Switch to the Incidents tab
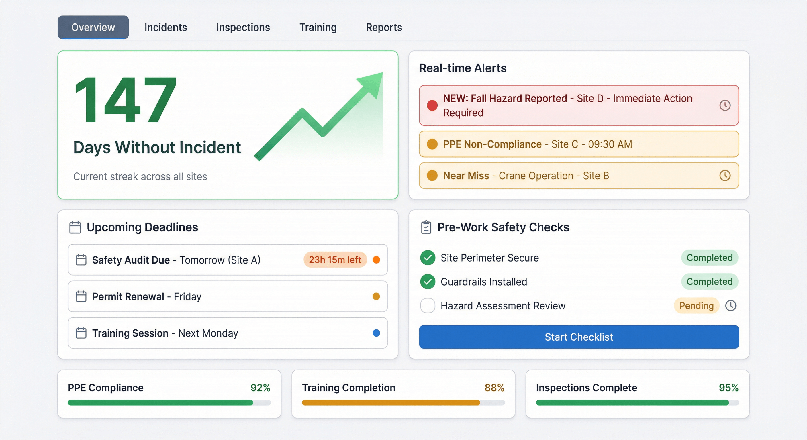807x440 pixels. pyautogui.click(x=165, y=27)
